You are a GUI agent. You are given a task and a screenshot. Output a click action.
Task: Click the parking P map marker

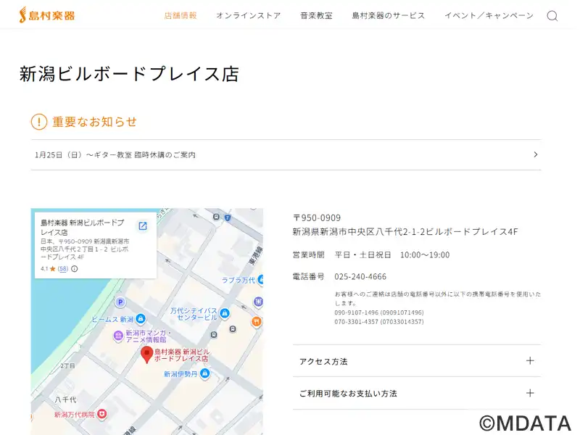coord(120,302)
